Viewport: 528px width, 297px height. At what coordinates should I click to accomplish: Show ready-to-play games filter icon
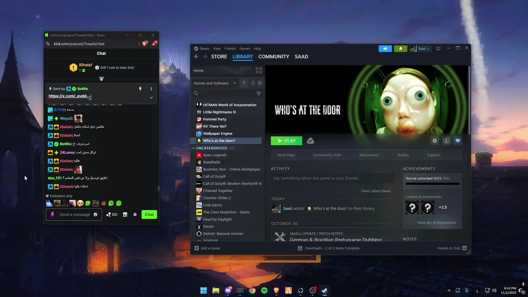tap(260, 83)
